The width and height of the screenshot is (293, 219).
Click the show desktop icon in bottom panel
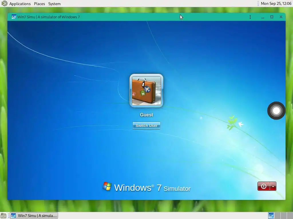coord(3,216)
